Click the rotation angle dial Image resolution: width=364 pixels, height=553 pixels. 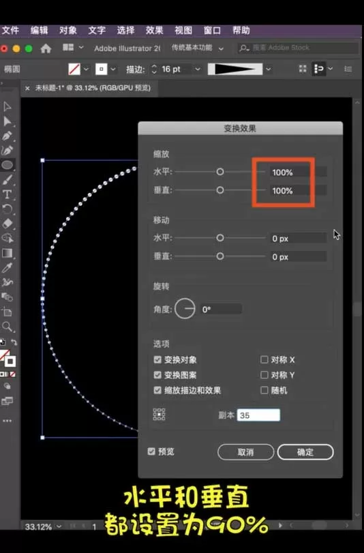[x=185, y=309]
